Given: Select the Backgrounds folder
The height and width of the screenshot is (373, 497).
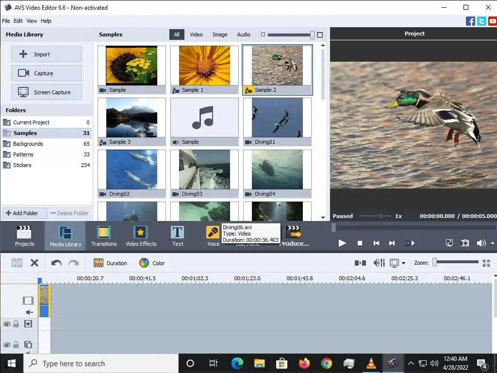Looking at the screenshot, I should tap(46, 144).
